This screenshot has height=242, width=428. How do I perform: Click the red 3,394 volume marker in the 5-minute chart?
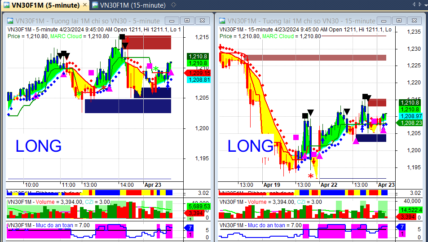point(194,213)
